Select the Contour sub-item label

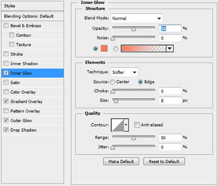point(24,35)
